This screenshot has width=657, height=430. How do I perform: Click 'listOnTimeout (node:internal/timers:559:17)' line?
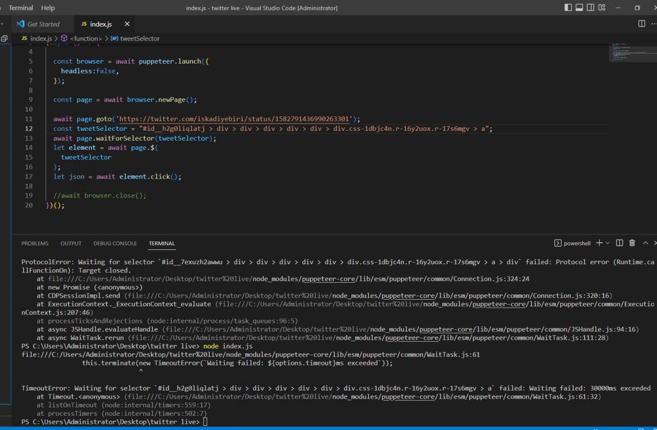point(124,405)
